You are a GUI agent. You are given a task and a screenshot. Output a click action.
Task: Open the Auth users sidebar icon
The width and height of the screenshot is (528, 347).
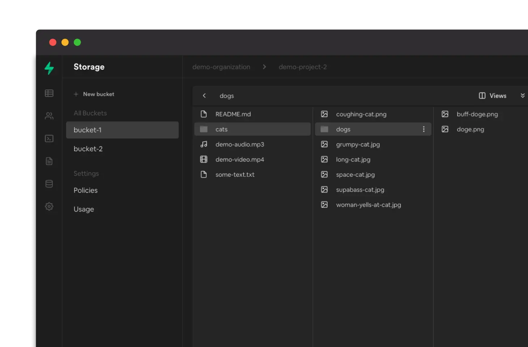click(x=49, y=116)
